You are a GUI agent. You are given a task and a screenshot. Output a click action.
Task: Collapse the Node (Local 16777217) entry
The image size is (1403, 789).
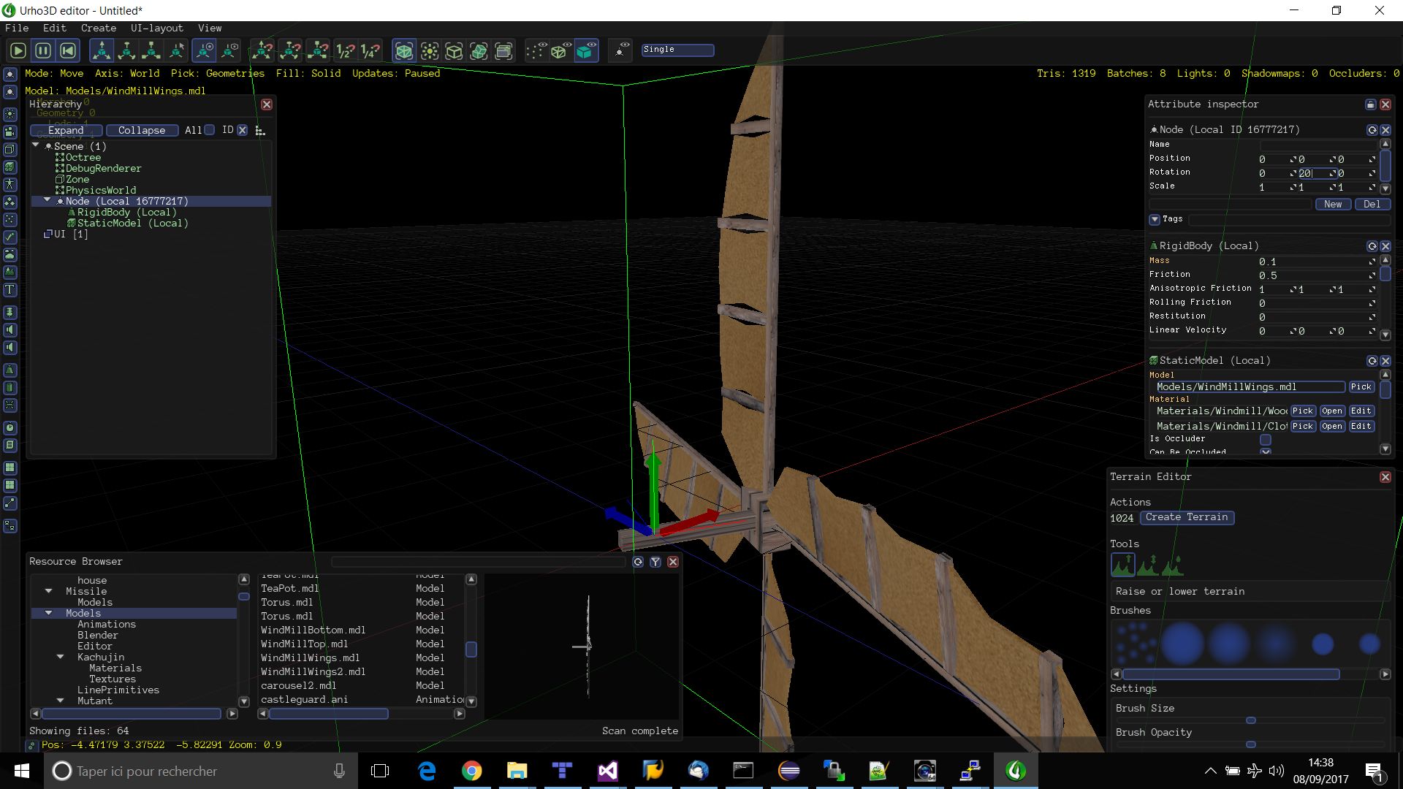click(x=47, y=200)
